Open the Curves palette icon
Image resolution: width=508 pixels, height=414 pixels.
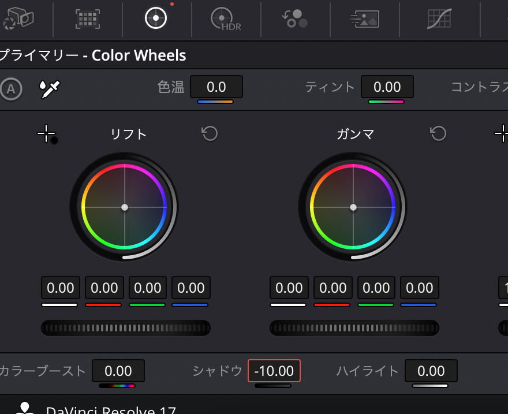(x=439, y=19)
